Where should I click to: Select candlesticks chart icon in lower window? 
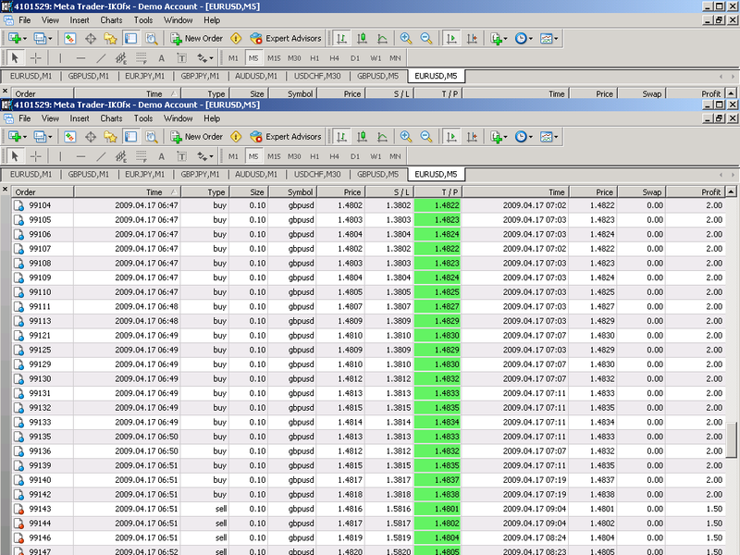[362, 137]
